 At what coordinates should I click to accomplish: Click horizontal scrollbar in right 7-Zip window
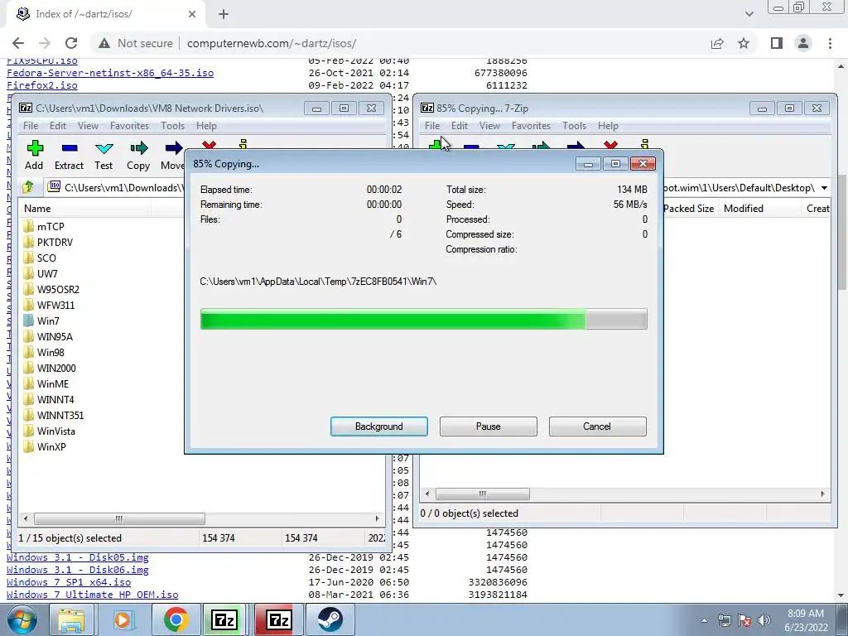tap(483, 494)
